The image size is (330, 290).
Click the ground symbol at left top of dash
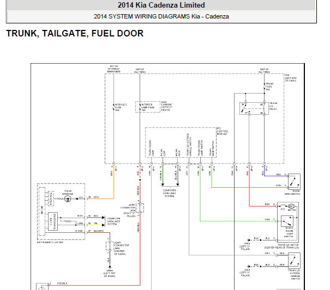pos(110,267)
